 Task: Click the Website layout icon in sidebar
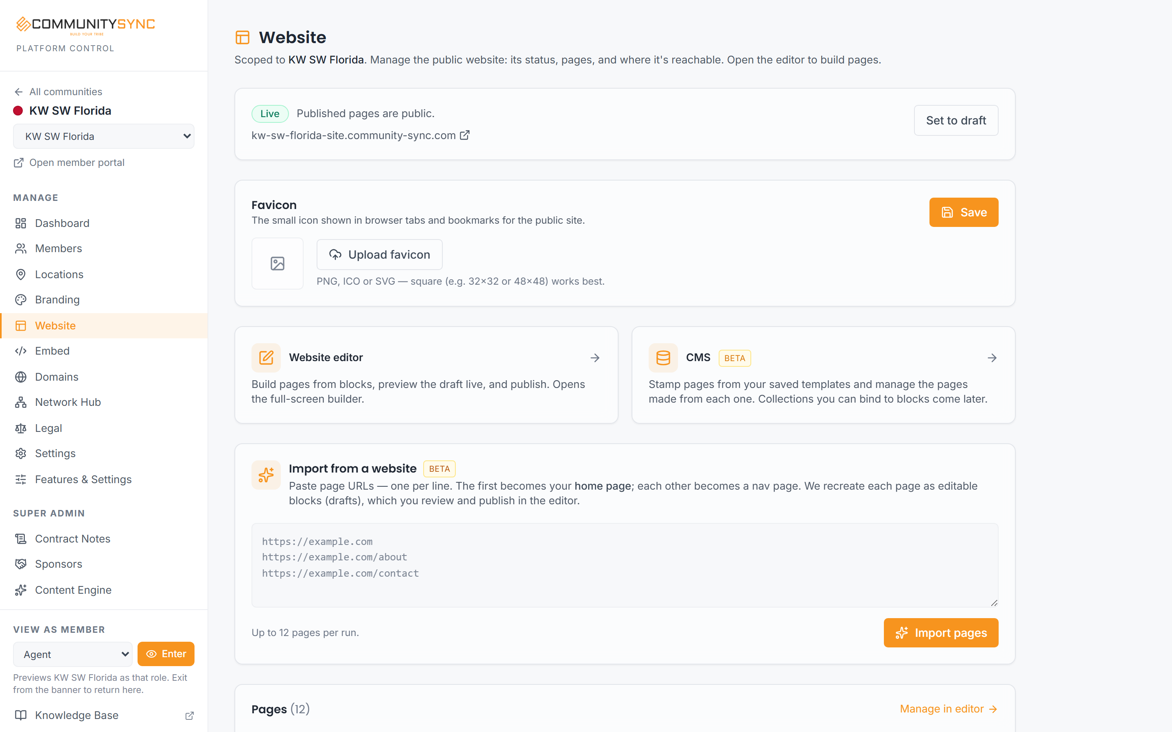click(21, 326)
